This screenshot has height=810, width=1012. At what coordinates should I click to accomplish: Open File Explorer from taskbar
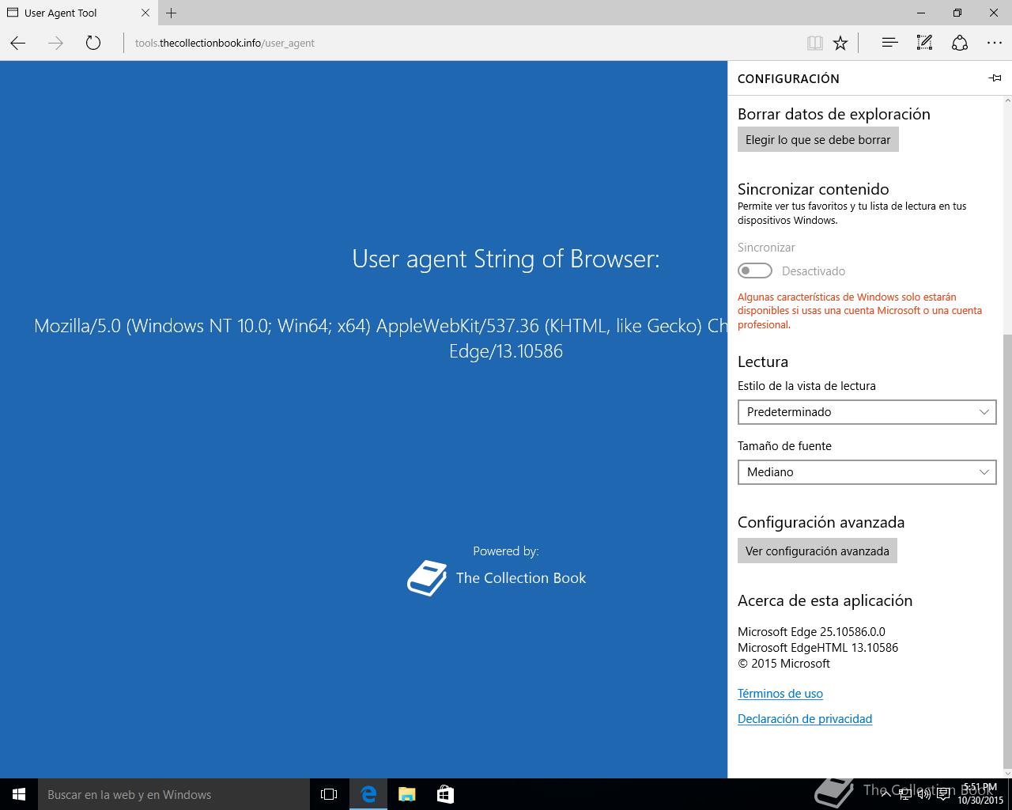(x=406, y=794)
